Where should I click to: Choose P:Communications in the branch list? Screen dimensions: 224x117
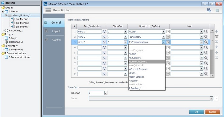(147, 62)
